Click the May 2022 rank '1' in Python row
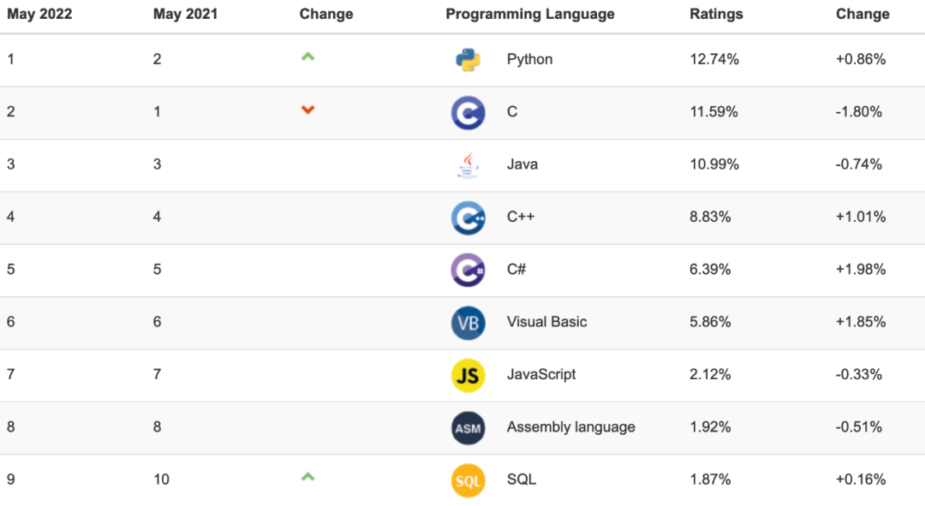 point(10,59)
